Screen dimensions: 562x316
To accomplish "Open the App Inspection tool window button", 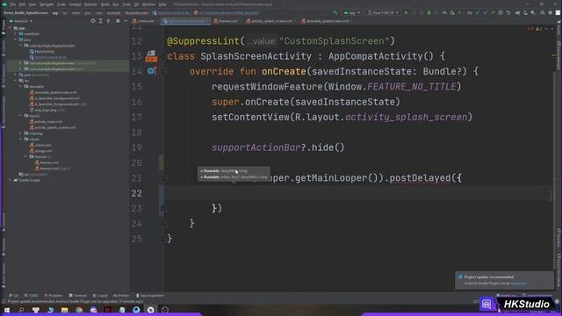I will (x=150, y=296).
